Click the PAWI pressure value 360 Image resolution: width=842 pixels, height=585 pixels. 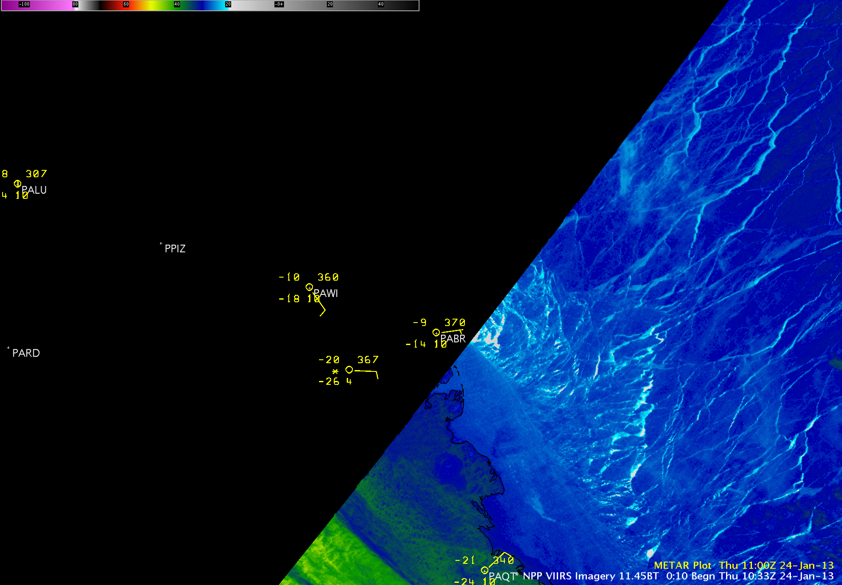[x=328, y=277]
